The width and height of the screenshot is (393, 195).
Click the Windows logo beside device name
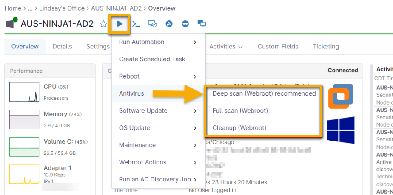10,24
